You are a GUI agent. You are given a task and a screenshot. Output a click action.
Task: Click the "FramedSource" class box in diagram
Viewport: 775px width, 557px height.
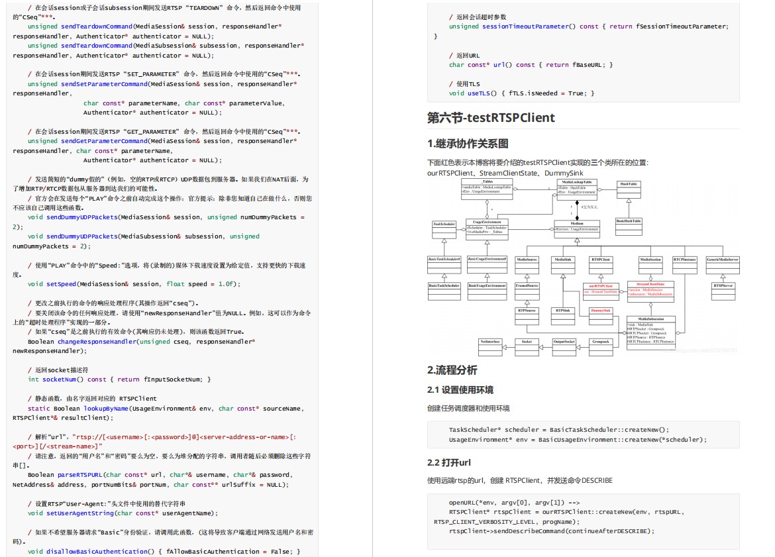(x=527, y=291)
